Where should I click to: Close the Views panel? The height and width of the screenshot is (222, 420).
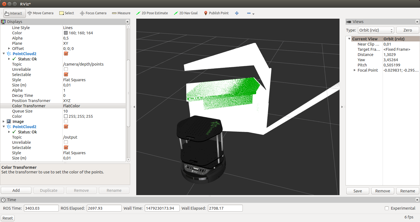point(417,22)
